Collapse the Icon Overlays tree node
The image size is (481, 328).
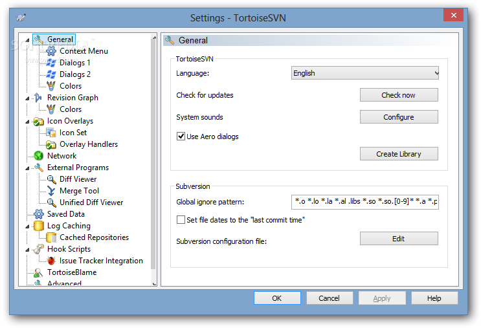(x=28, y=122)
